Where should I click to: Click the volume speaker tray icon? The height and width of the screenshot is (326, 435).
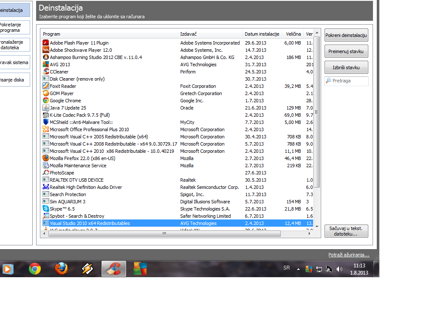(x=339, y=269)
